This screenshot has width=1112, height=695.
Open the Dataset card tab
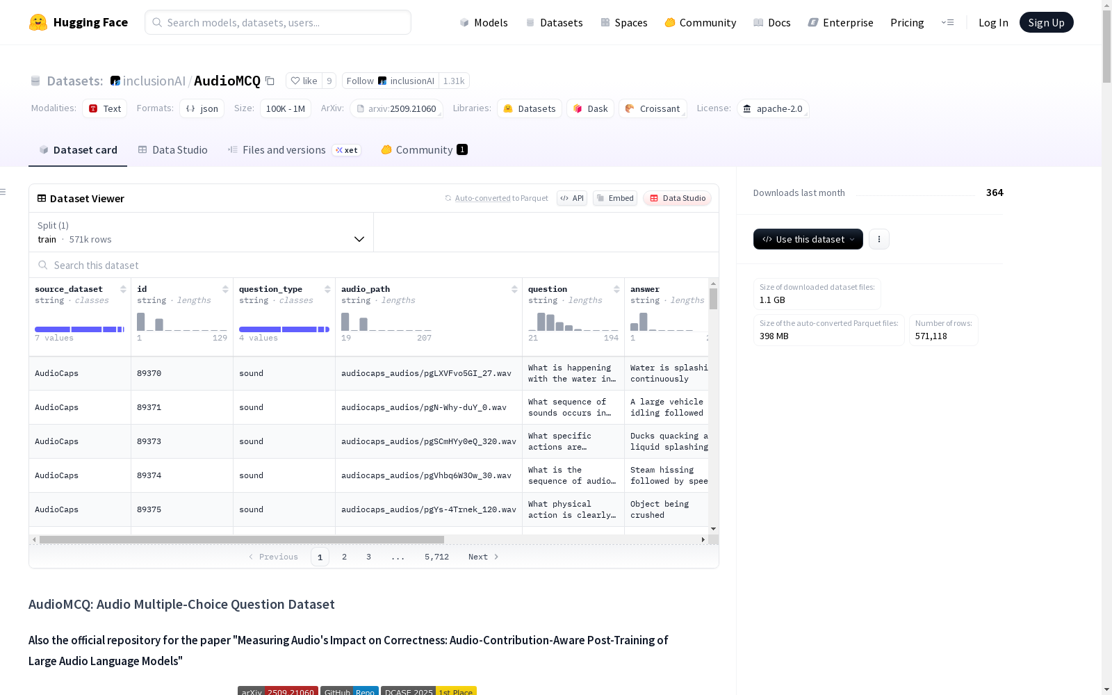tap(78, 150)
